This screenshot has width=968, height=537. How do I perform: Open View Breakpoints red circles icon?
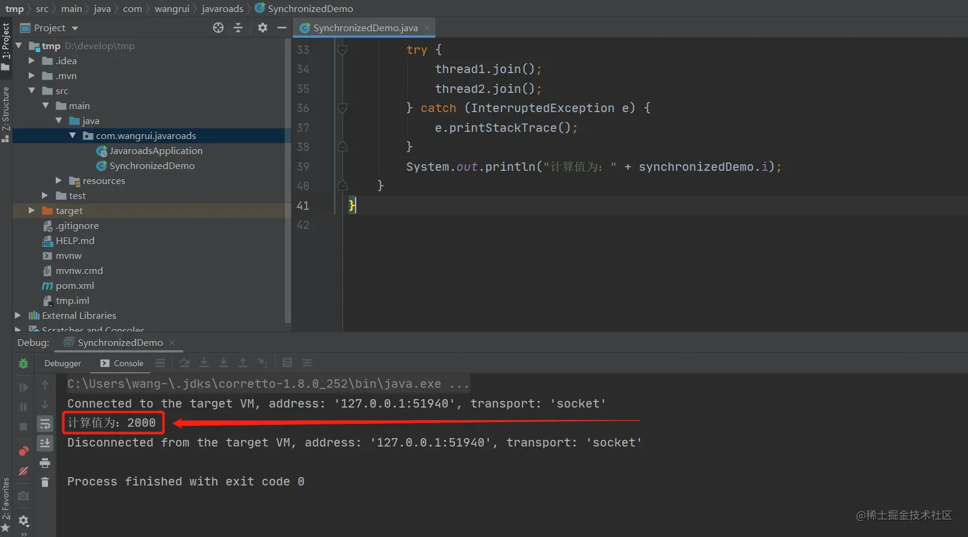(23, 451)
